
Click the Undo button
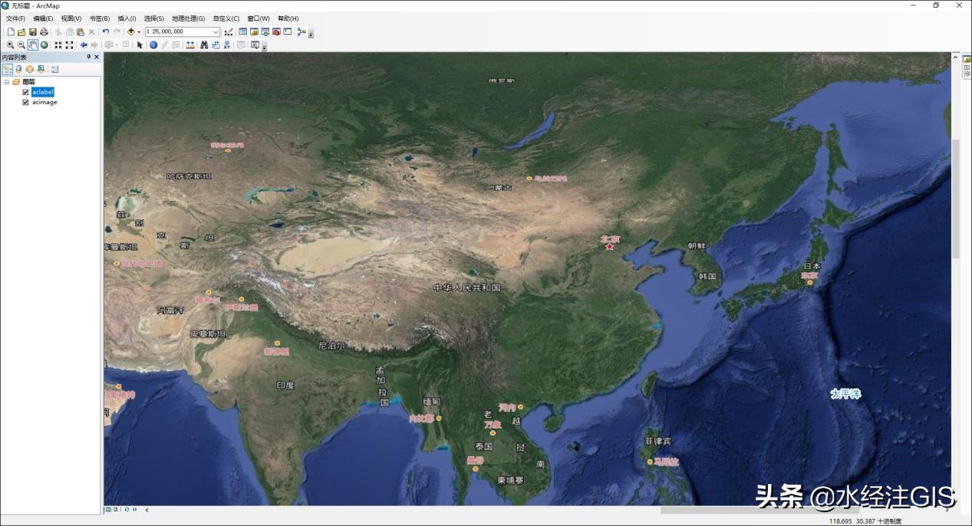[106, 32]
